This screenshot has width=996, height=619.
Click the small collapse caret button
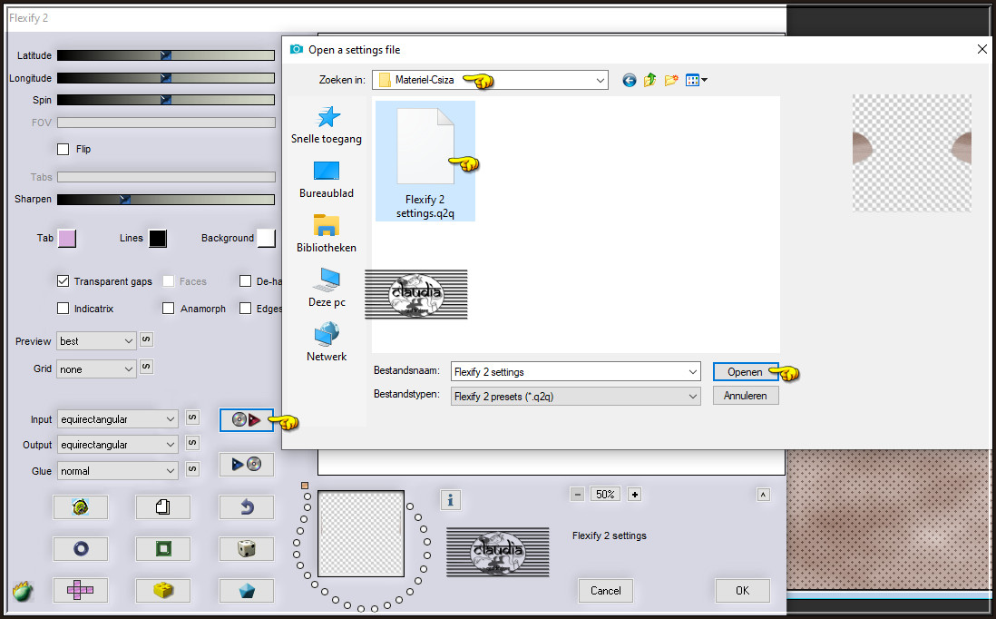764,495
